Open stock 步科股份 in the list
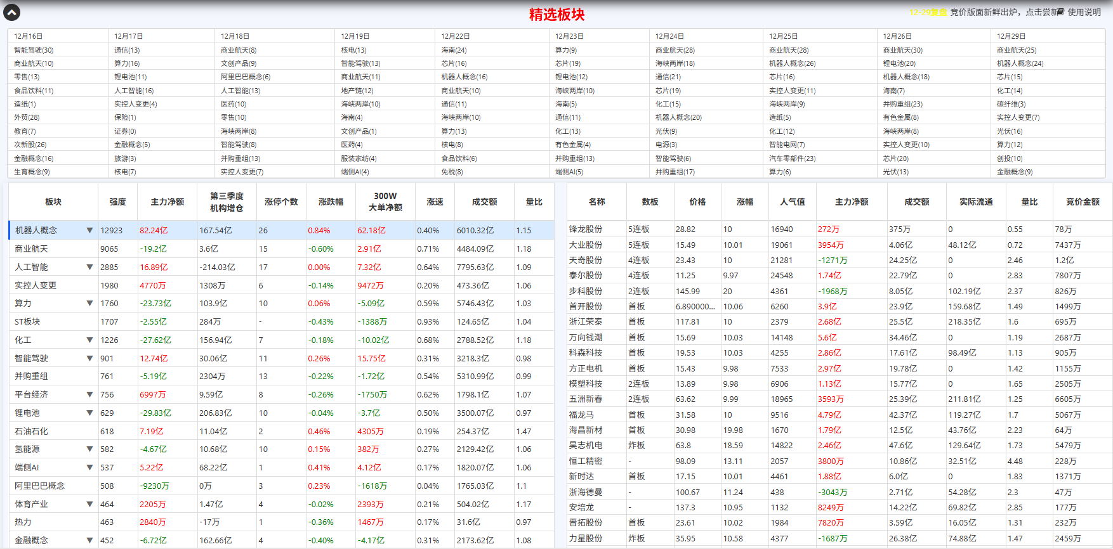This screenshot has height=549, width=1113. pos(586,291)
